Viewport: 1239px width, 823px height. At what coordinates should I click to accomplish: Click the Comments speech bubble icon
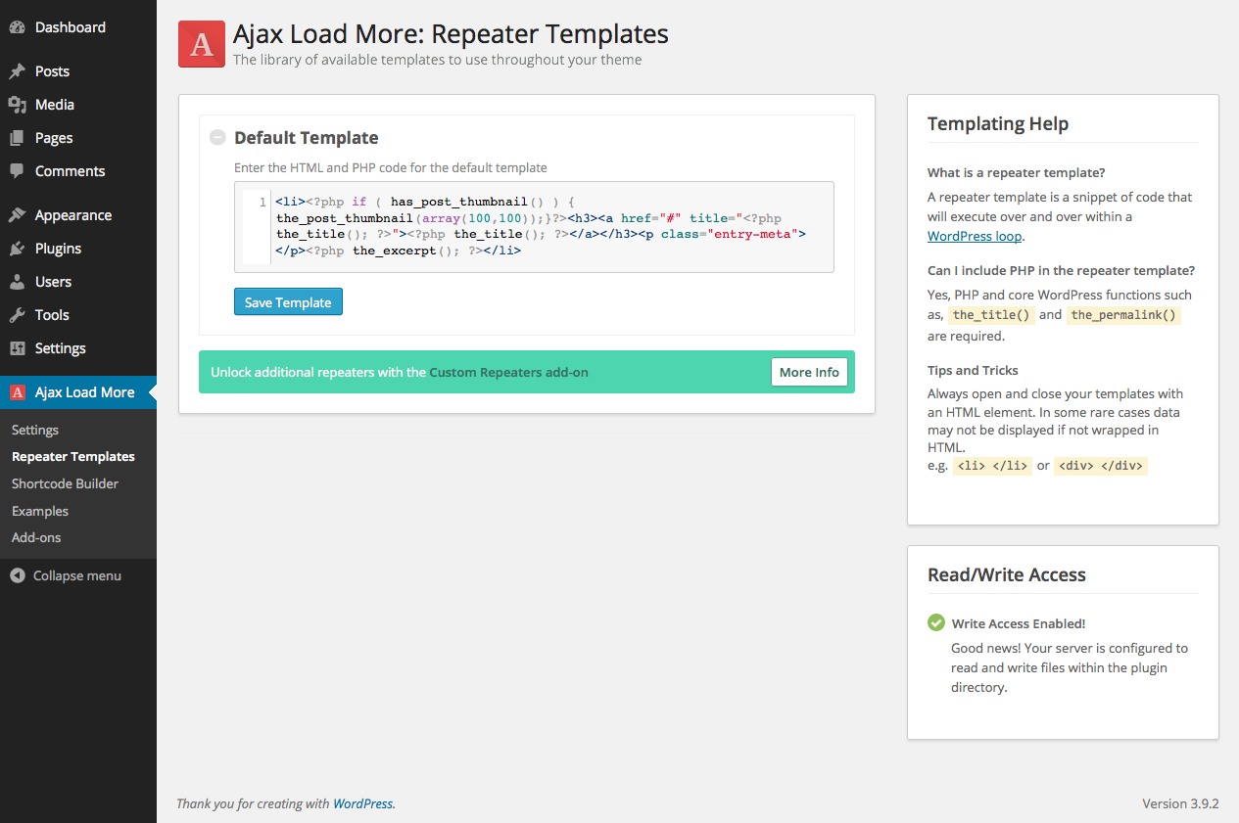[17, 171]
